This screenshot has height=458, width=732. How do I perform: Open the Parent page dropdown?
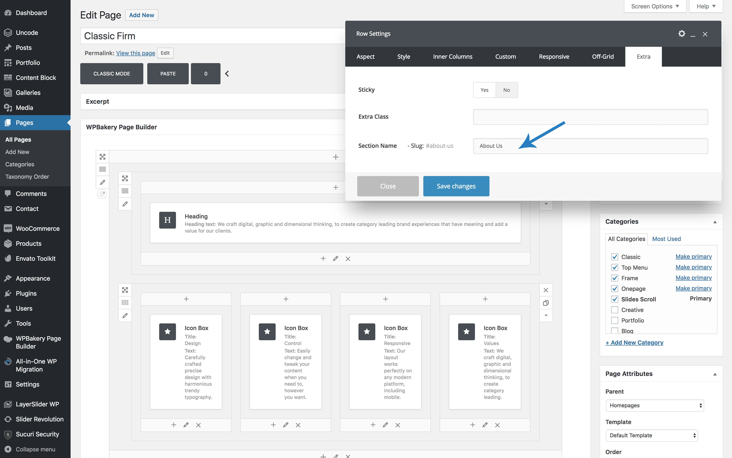[654, 405]
